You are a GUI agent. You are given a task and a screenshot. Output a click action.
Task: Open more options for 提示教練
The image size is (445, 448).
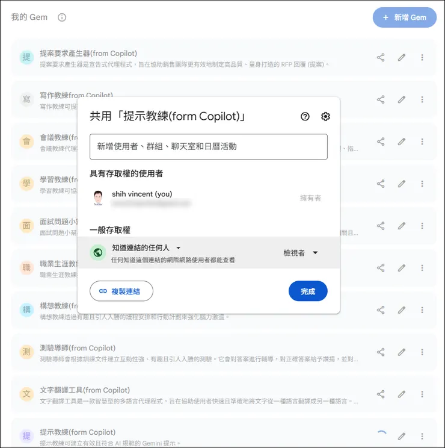tap(422, 437)
